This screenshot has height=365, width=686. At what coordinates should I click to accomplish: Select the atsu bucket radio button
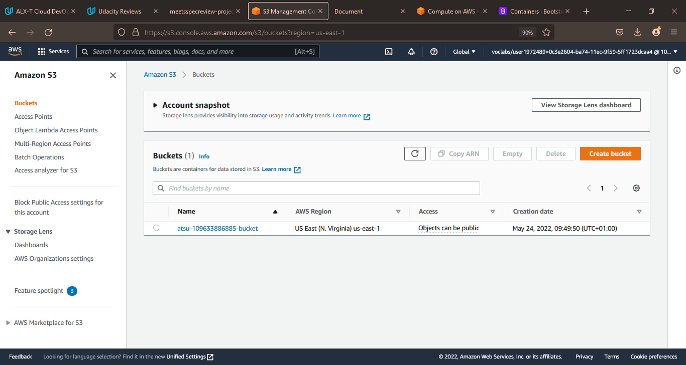click(156, 228)
